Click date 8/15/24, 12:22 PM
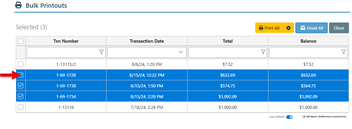352x129 pixels. click(147, 75)
